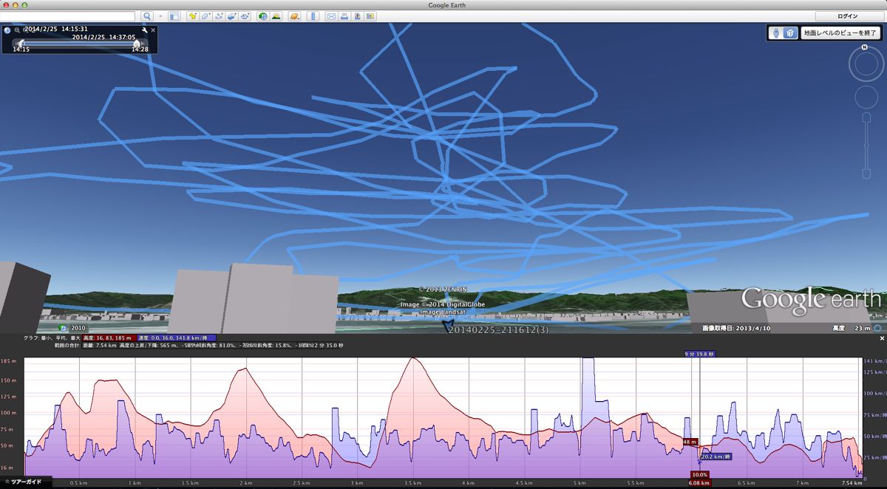Zoom out with the bottom slider end
Viewport: 887px width, 489px height.
[x=866, y=174]
